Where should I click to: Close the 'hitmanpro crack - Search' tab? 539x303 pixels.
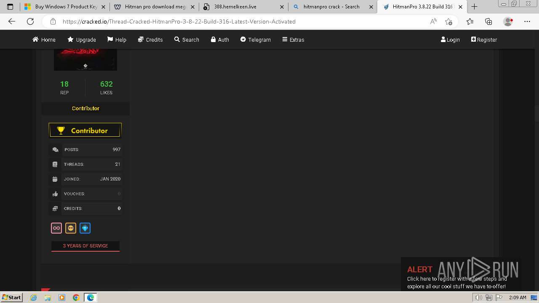[x=371, y=7]
